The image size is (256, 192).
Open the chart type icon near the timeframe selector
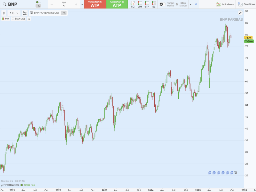tap(24, 13)
